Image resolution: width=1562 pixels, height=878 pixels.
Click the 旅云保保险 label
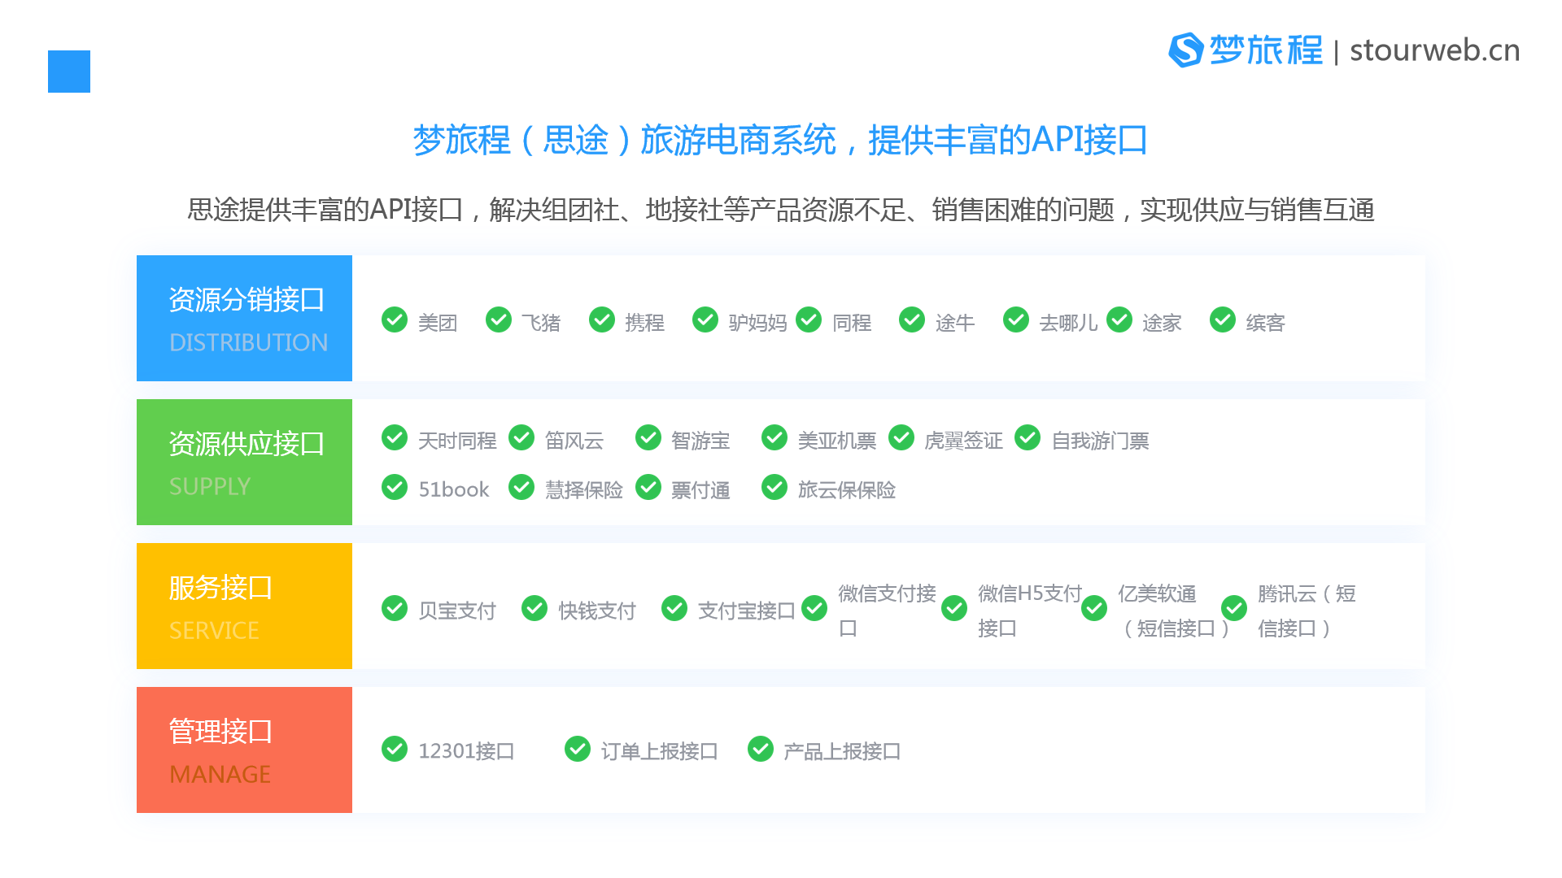coord(846,490)
